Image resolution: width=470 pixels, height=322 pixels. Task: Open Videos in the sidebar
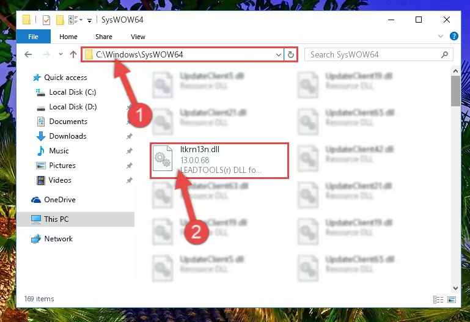60,180
